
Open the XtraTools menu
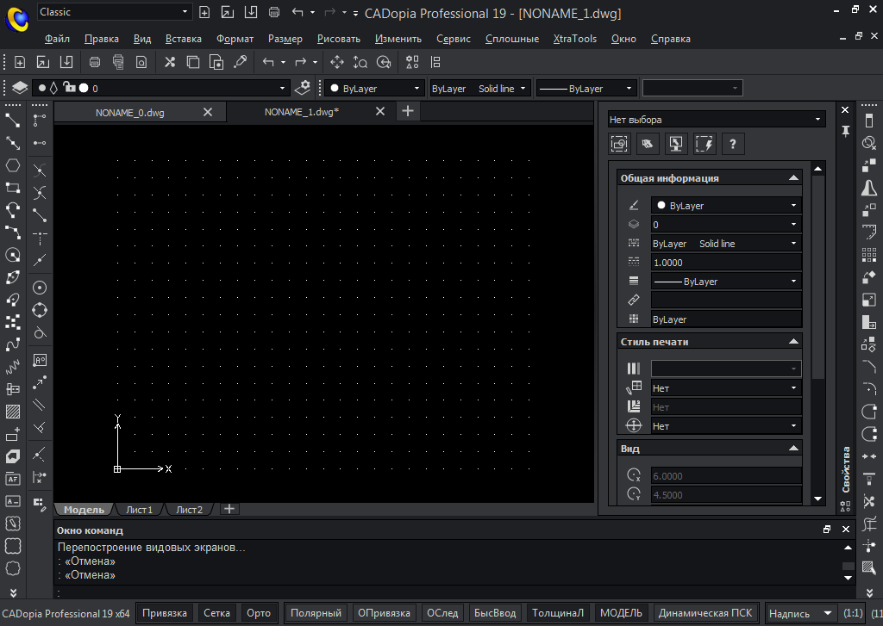click(x=575, y=39)
